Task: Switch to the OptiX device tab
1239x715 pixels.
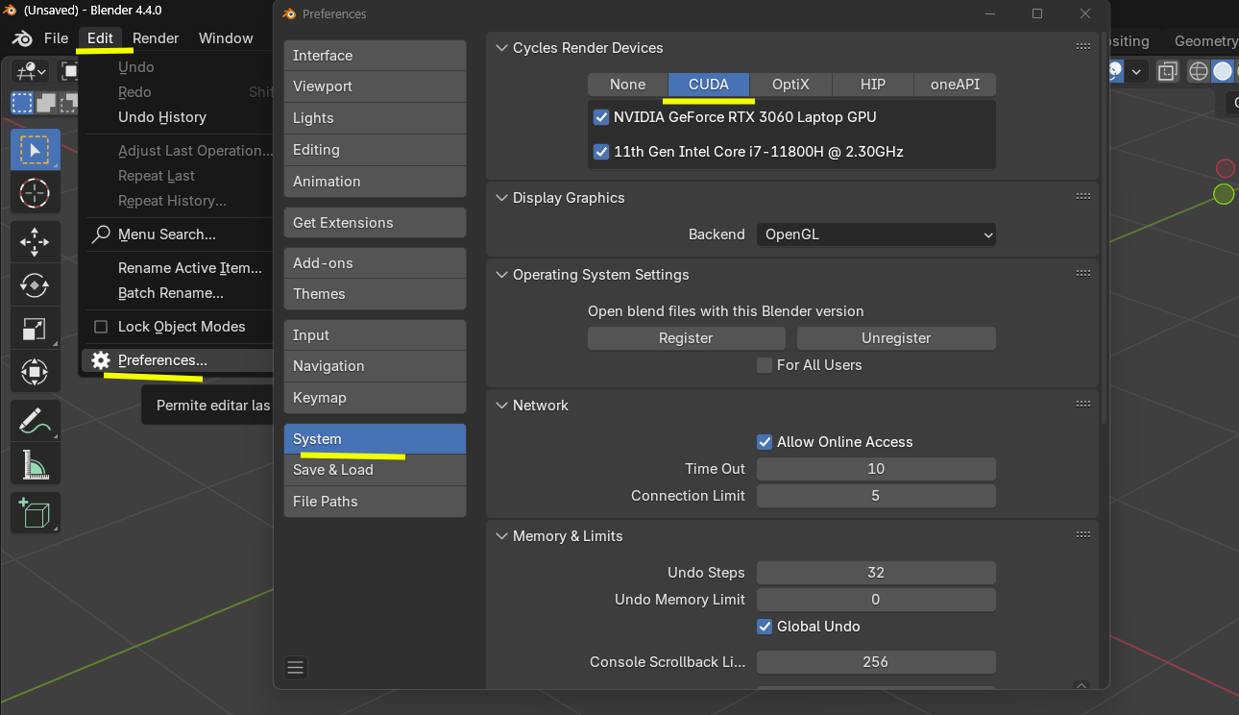Action: click(x=790, y=85)
